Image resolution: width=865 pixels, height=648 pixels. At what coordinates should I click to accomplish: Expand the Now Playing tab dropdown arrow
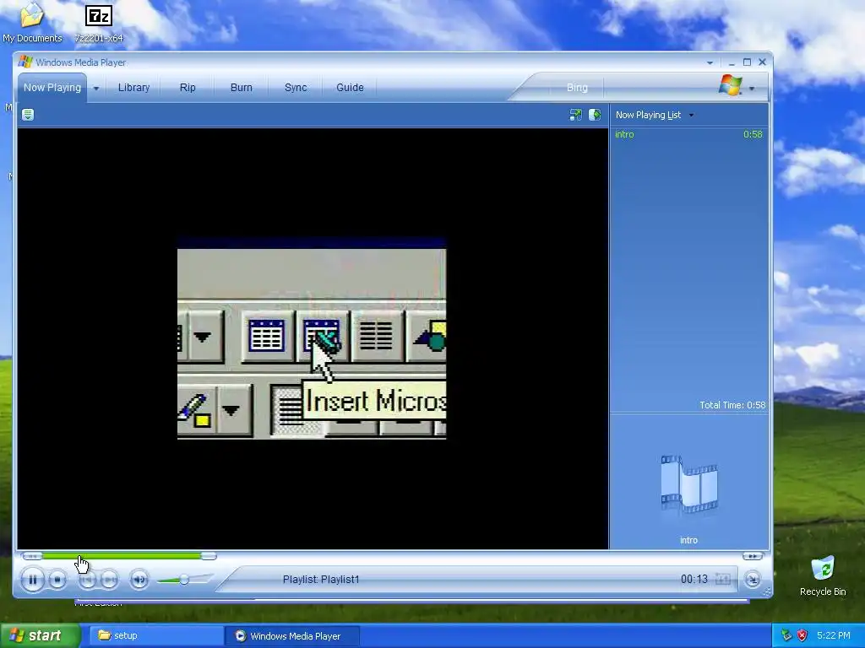pyautogui.click(x=96, y=88)
